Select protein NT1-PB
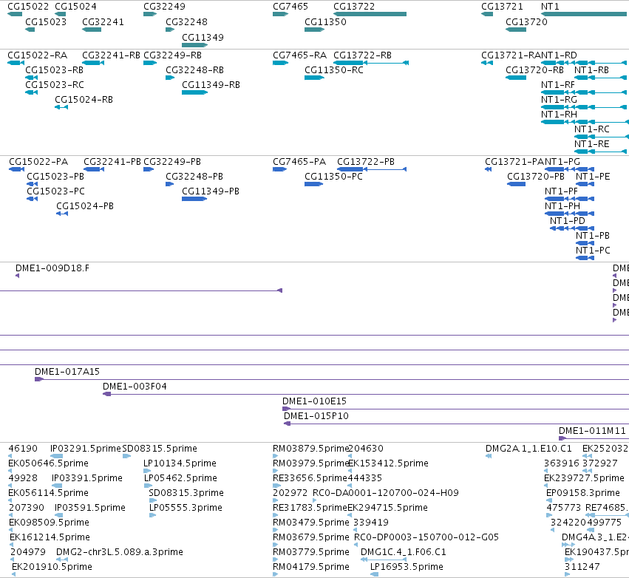 (593, 236)
